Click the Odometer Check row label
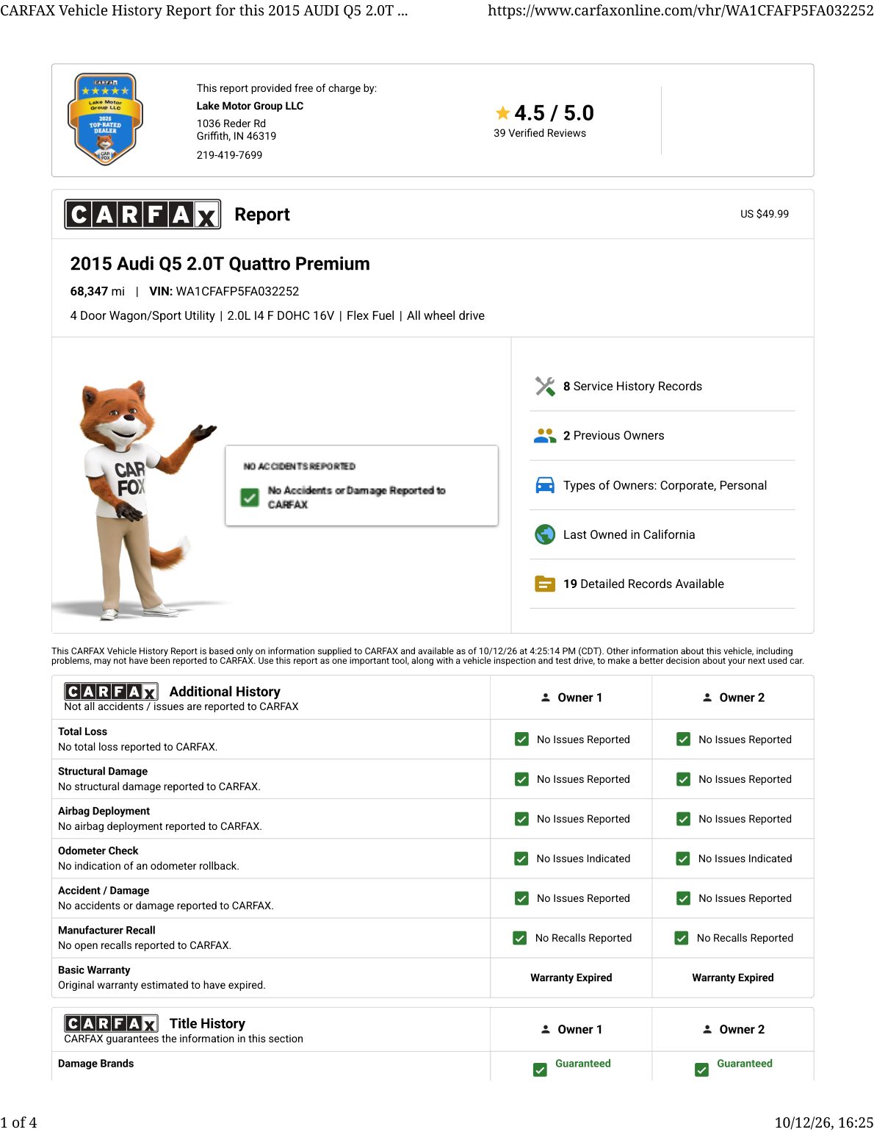This screenshot has width=874, height=1132. (98, 851)
